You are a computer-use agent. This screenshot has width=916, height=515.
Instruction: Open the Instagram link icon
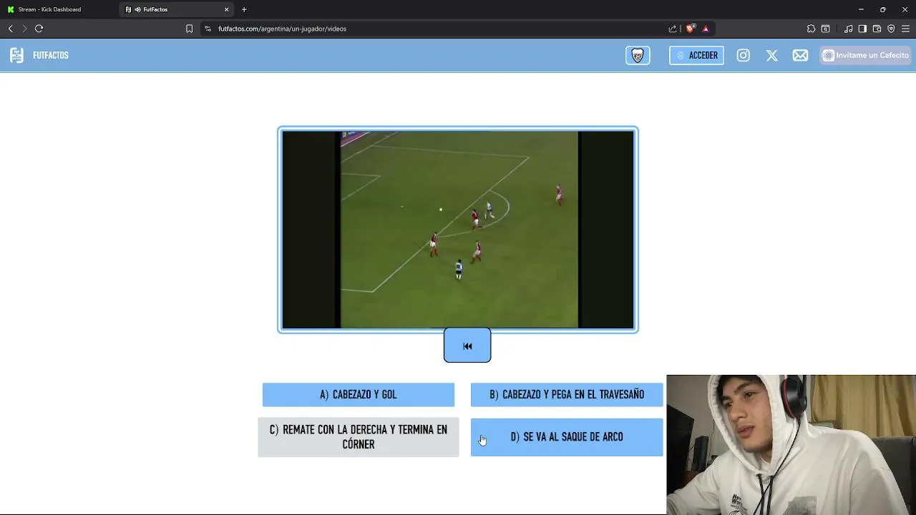coord(744,55)
